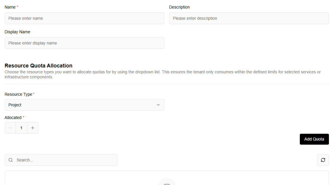The width and height of the screenshot is (336, 185).
Task: Select the Display Name text field
Action: pos(84,43)
